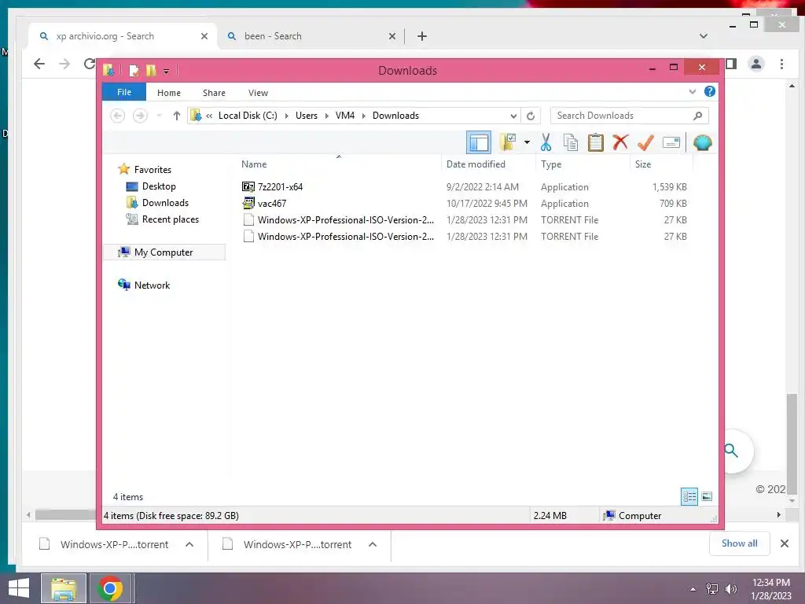Click Show all downloads button
Image resolution: width=805 pixels, height=604 pixels.
point(739,543)
